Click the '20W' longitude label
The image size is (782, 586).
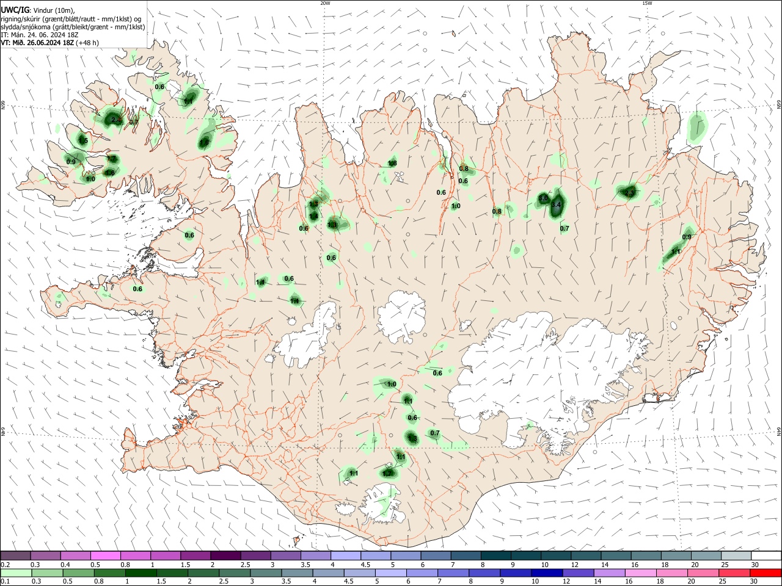[x=325, y=3]
